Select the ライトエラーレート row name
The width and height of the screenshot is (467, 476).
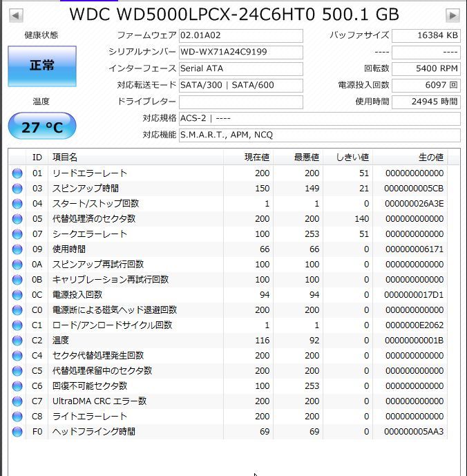pos(90,416)
